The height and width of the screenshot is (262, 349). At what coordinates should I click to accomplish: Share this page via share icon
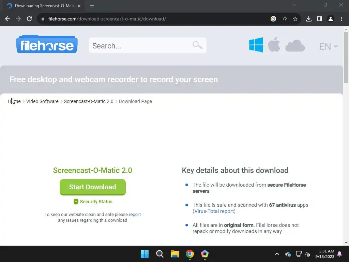(x=284, y=19)
